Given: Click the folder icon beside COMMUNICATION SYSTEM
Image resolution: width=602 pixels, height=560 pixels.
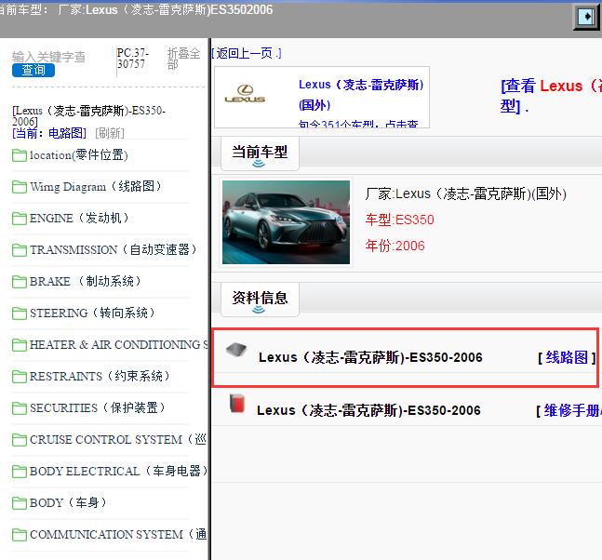Looking at the screenshot, I should tap(20, 535).
